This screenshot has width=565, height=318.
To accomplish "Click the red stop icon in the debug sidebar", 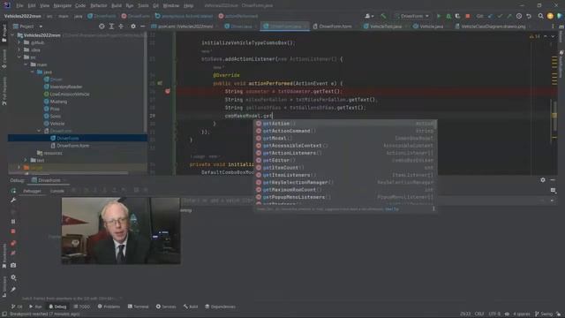I will click(x=13, y=231).
